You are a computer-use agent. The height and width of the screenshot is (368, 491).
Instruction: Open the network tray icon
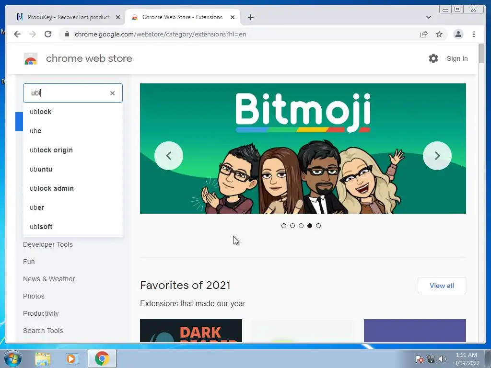tap(431, 359)
